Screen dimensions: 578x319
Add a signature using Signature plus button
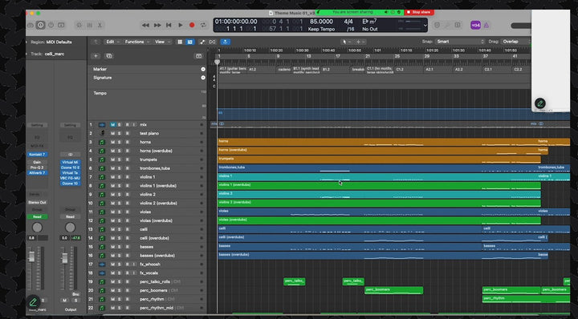pyautogui.click(x=203, y=78)
